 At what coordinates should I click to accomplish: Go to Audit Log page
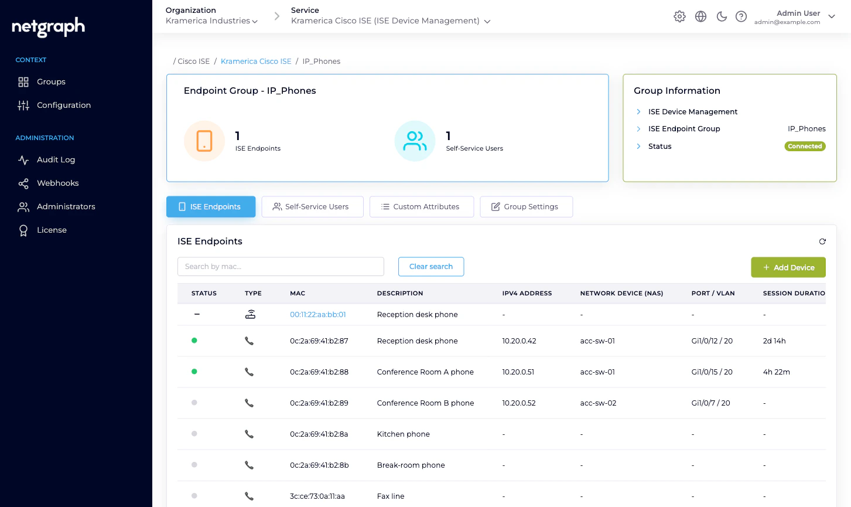click(x=56, y=159)
